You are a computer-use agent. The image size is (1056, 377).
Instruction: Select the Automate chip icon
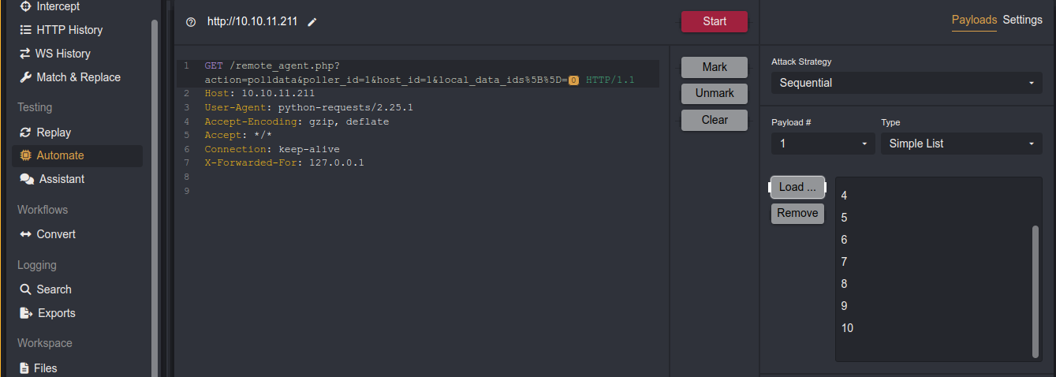25,155
